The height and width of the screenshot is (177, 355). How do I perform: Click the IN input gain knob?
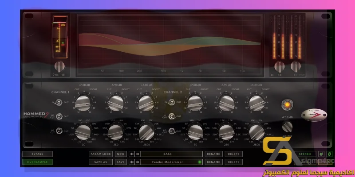(280, 66)
